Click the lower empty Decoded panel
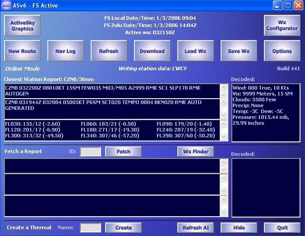Image resolution: width=305 pixels, height=236 pixels. click(266, 188)
